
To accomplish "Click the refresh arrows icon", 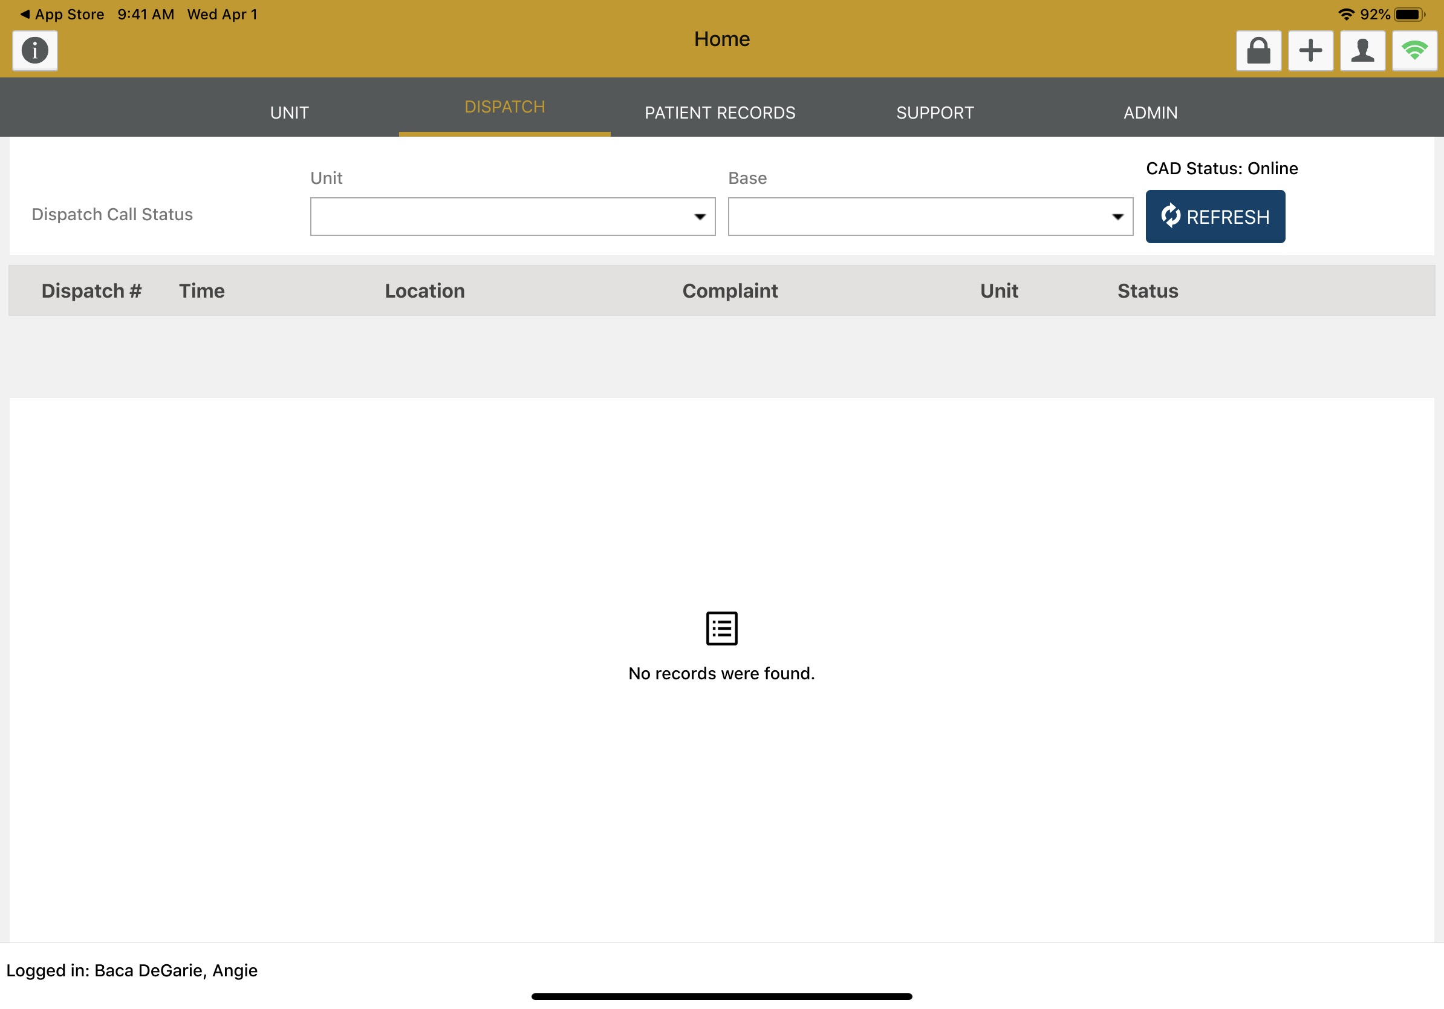I will (1171, 217).
